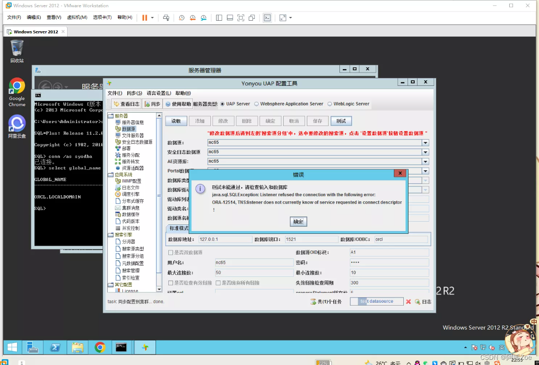This screenshot has height=365, width=539.
Task: Open Server Manager from the guest taskbar
Action: 32,347
